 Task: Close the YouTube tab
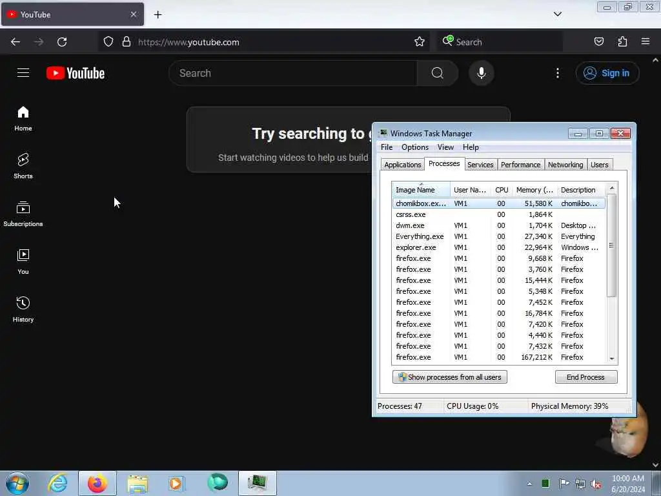pyautogui.click(x=133, y=14)
